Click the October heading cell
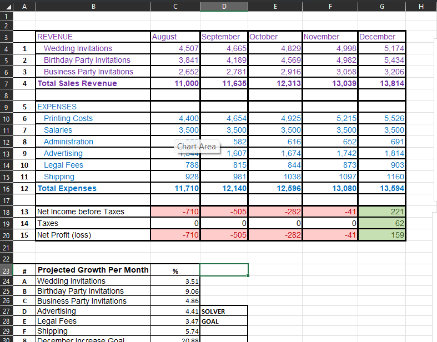The height and width of the screenshot is (342, 437). 275,37
